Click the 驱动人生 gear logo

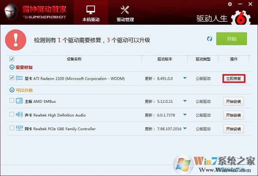(x=241, y=18)
